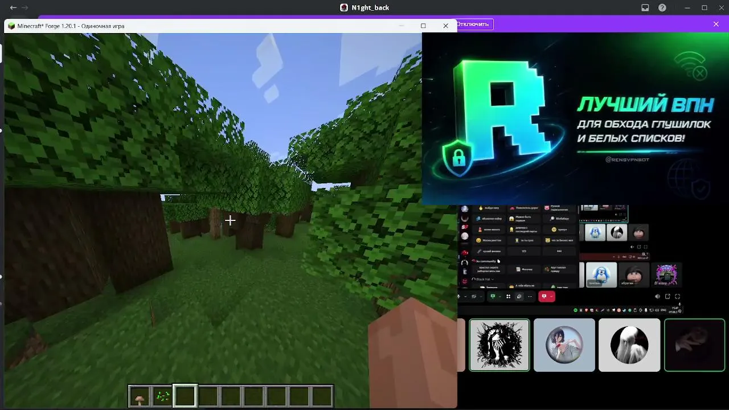
Task: Open the inbox icon in the title bar
Action: pyautogui.click(x=645, y=7)
